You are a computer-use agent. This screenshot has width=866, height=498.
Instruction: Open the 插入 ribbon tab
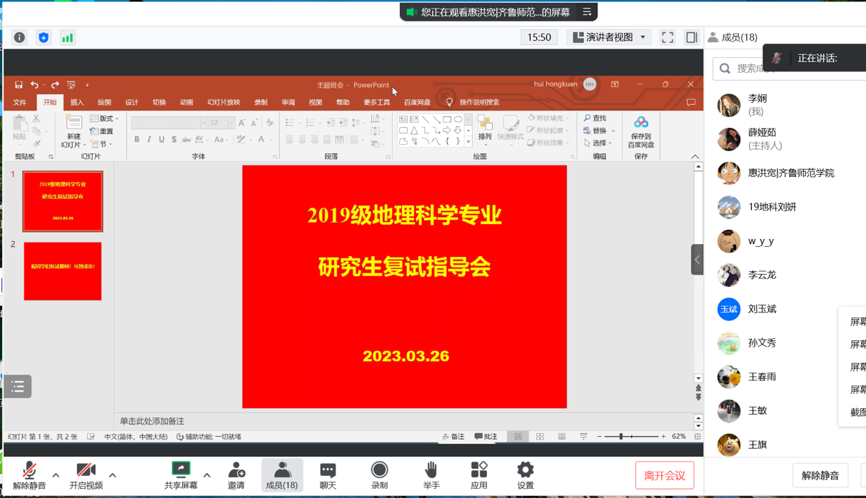pyautogui.click(x=77, y=103)
